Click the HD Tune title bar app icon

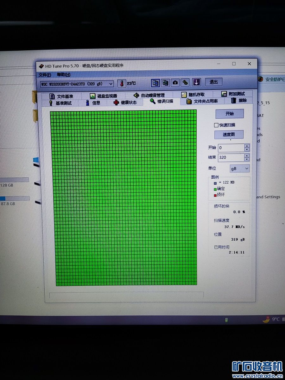coord(41,66)
